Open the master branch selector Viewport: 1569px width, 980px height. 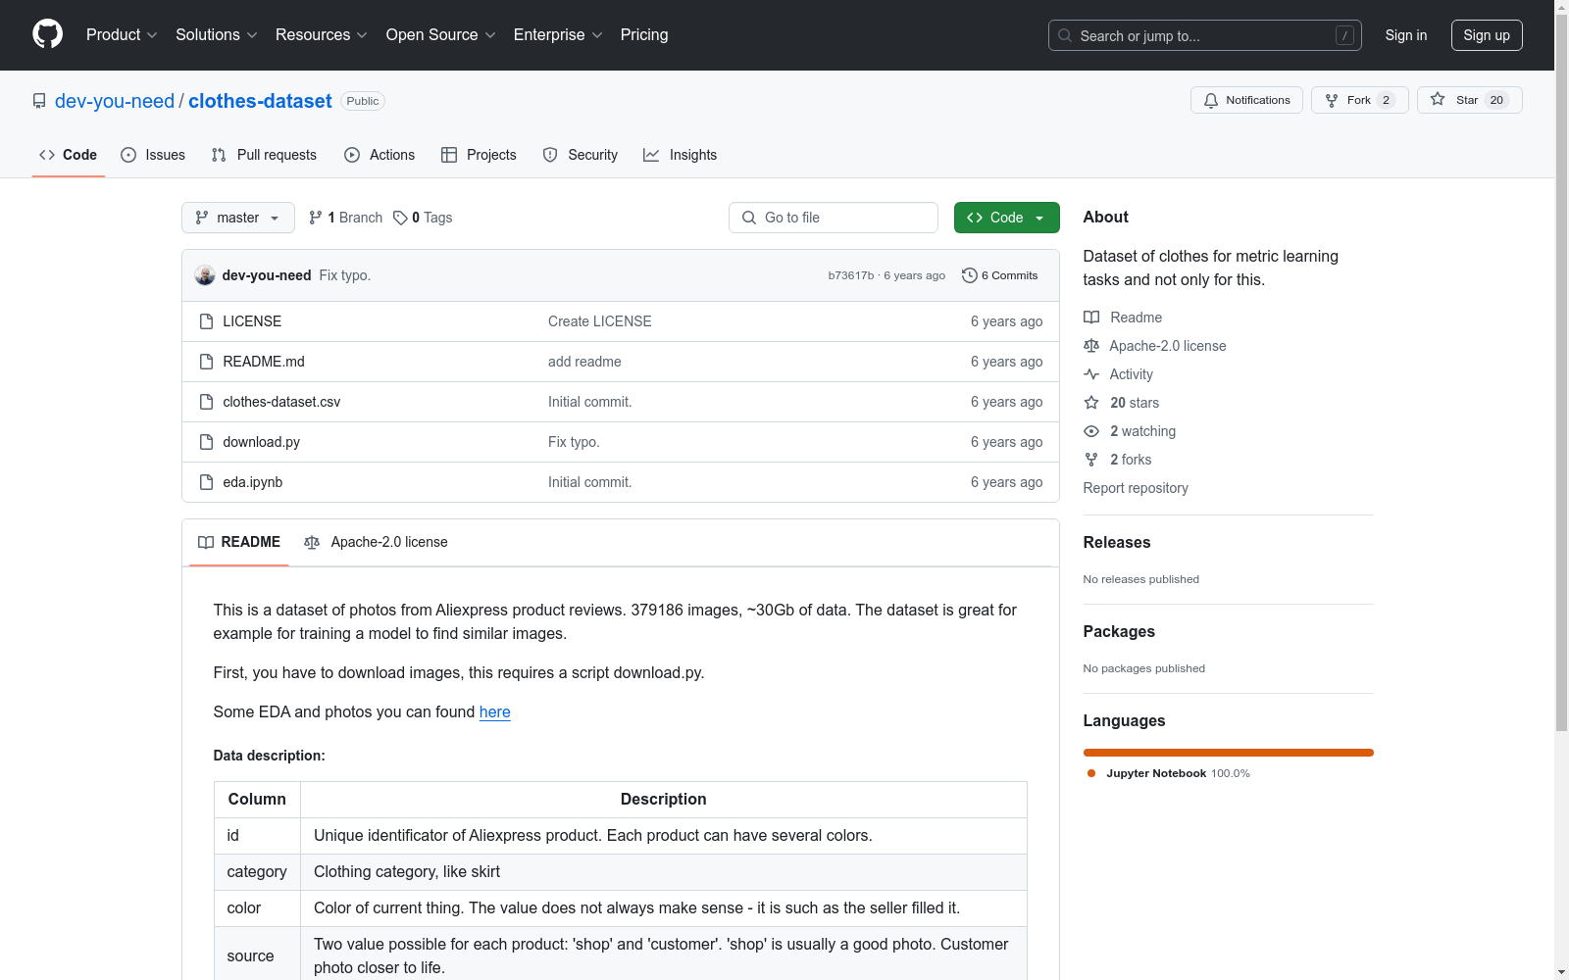coord(238,218)
